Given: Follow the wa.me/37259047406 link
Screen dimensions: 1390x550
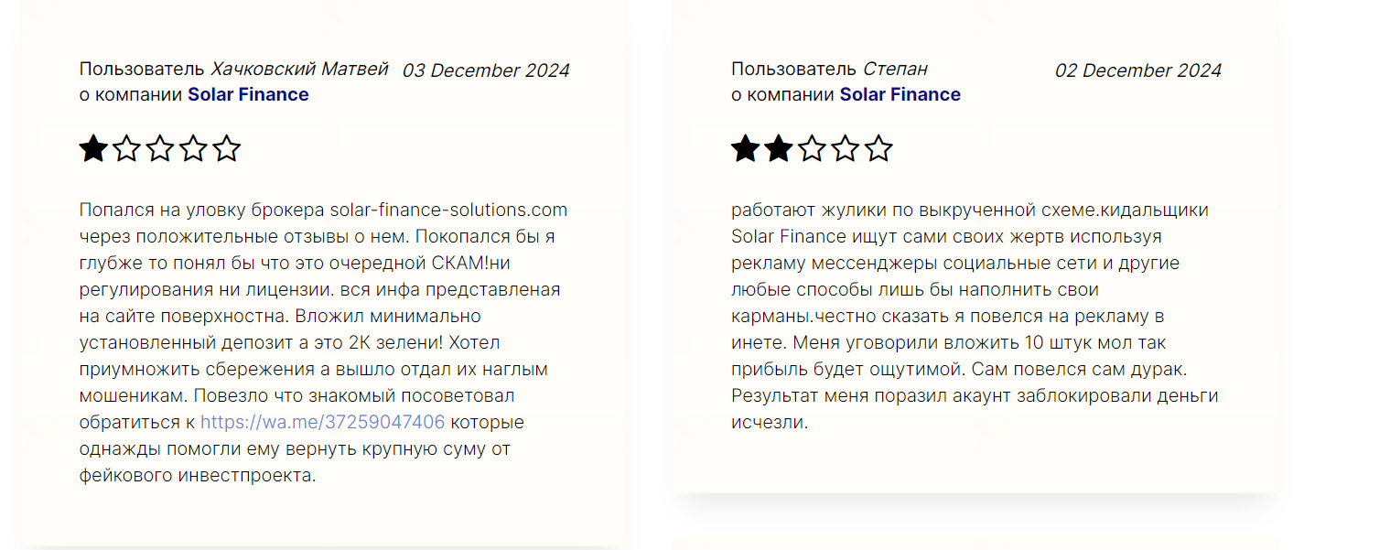Looking at the screenshot, I should tap(322, 422).
